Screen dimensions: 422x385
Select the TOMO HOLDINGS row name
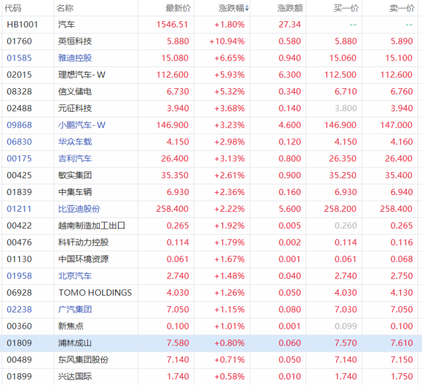[95, 293]
